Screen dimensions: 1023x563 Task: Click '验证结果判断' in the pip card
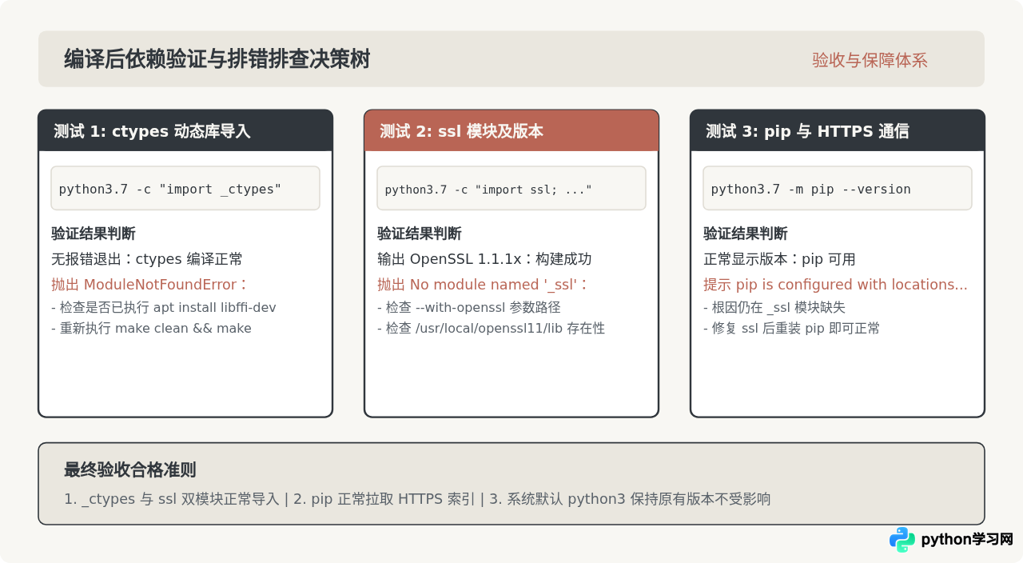coord(746,234)
